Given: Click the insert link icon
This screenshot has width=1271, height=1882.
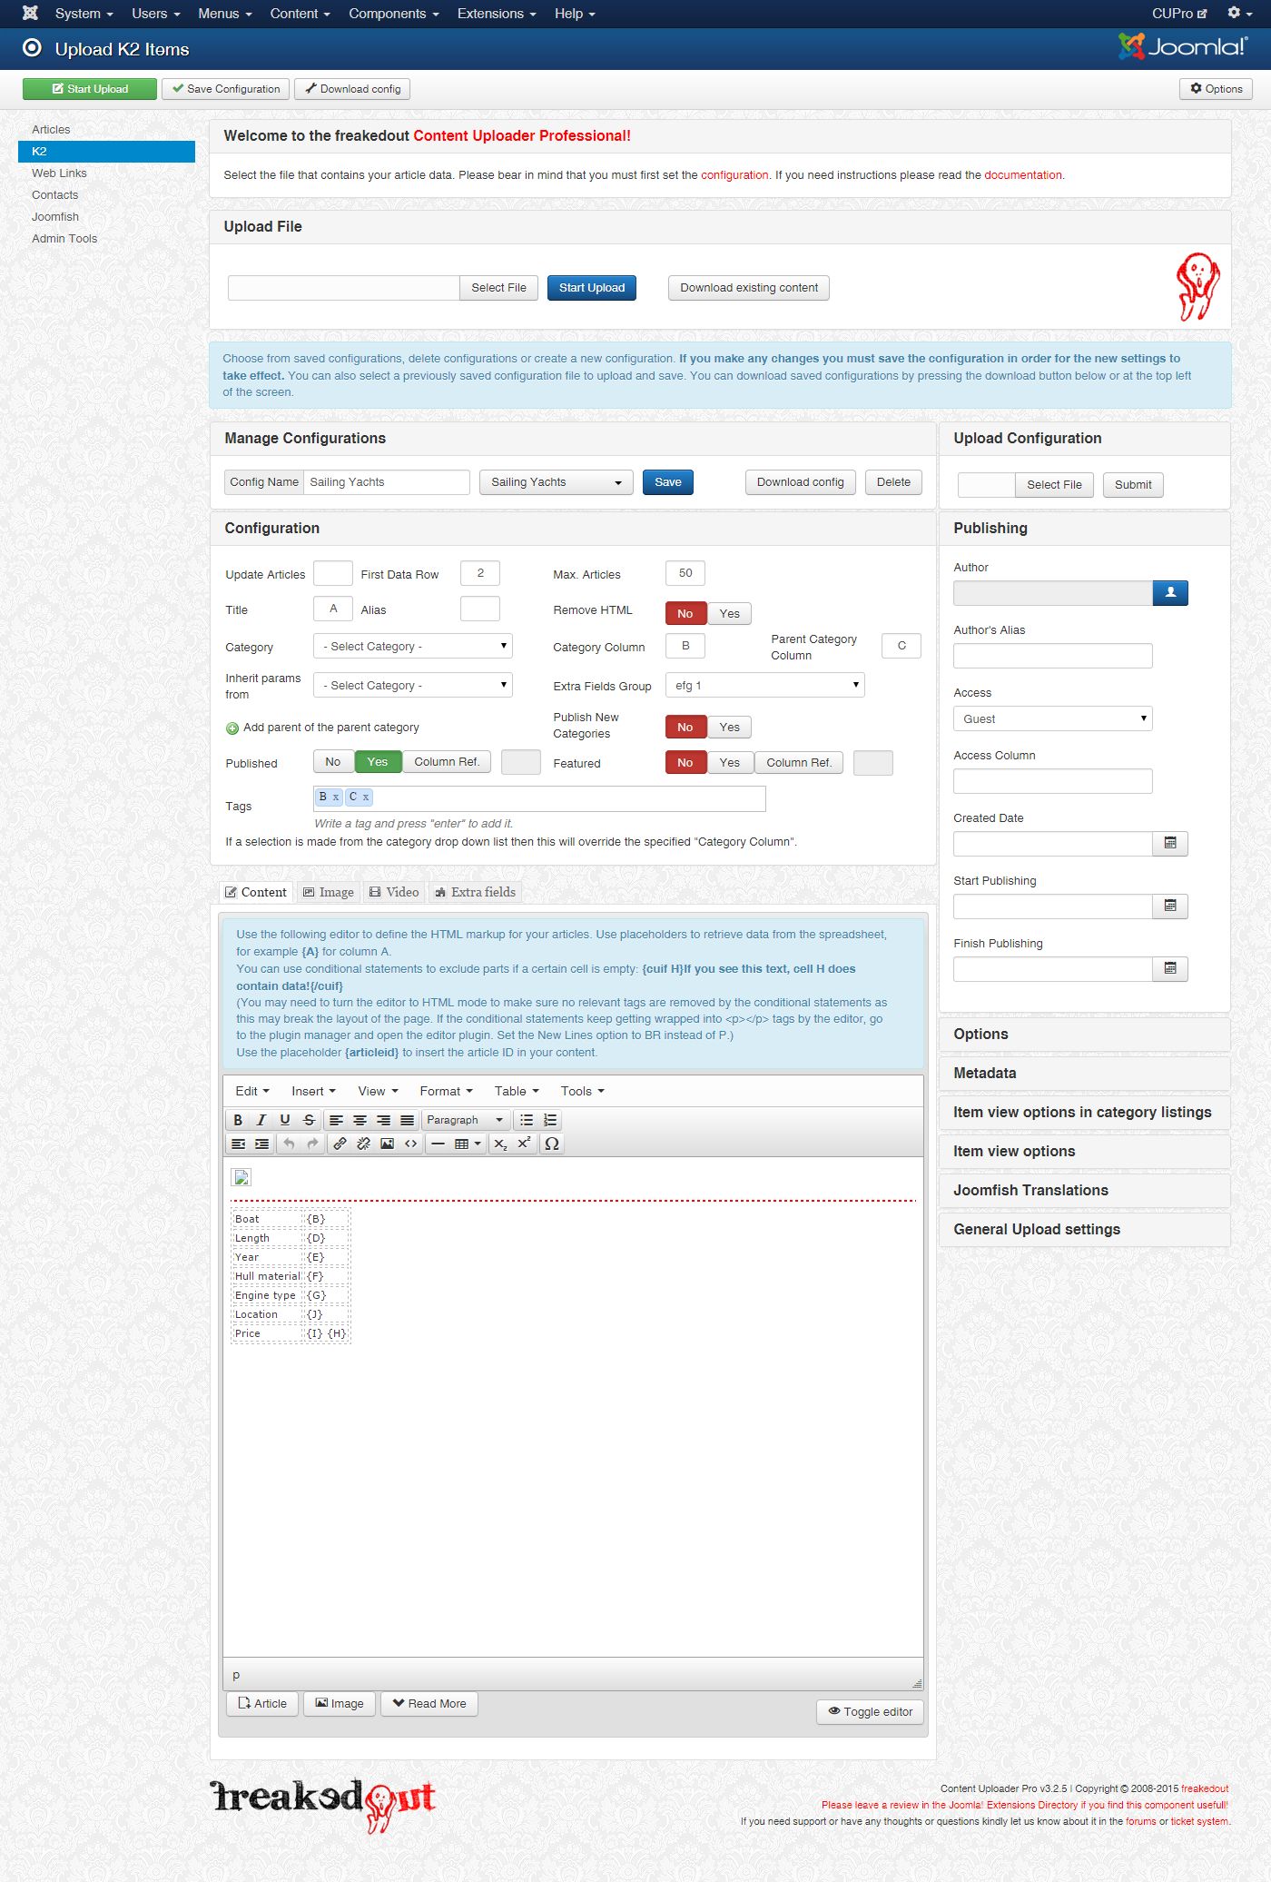Looking at the screenshot, I should 340,1144.
